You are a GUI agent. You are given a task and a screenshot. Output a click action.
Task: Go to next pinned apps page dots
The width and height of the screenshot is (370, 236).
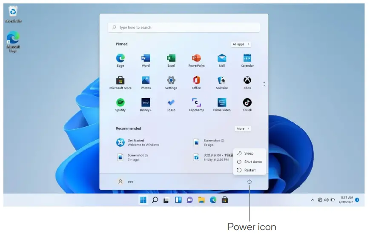click(264, 84)
